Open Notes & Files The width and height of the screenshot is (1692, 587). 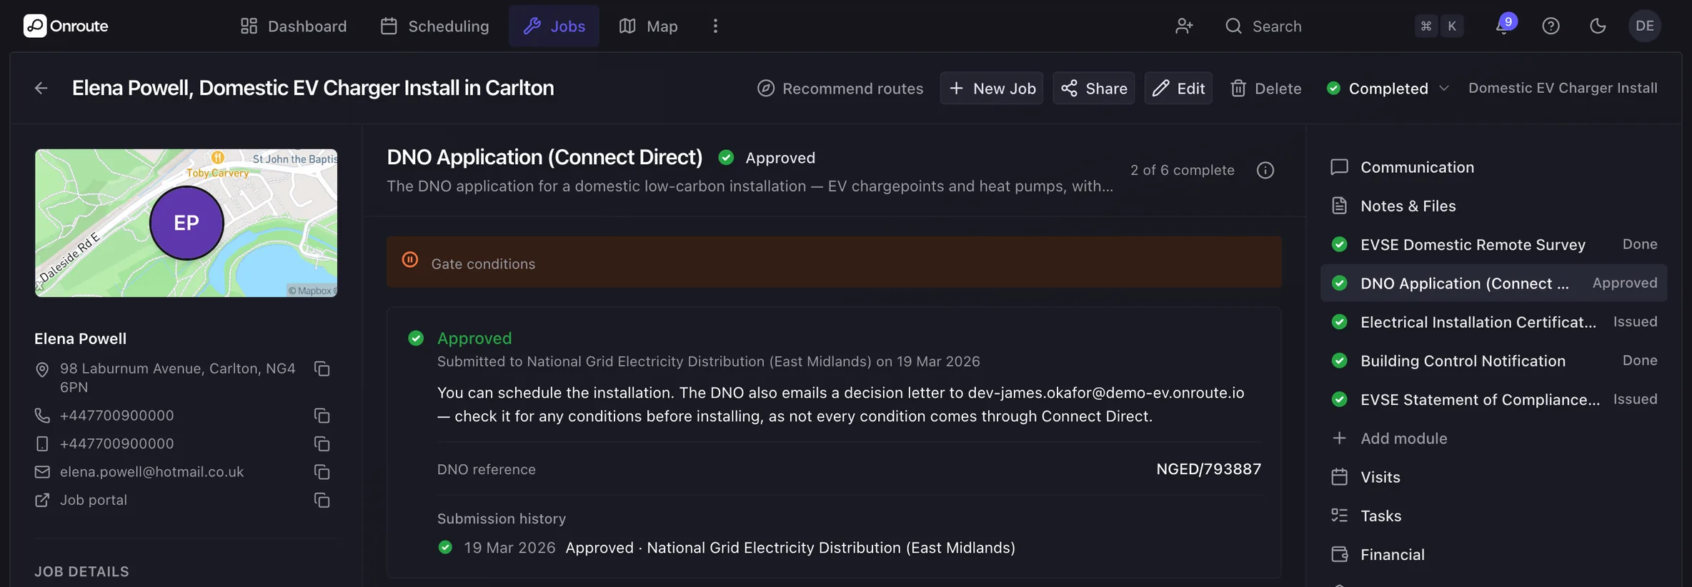(x=1493, y=206)
